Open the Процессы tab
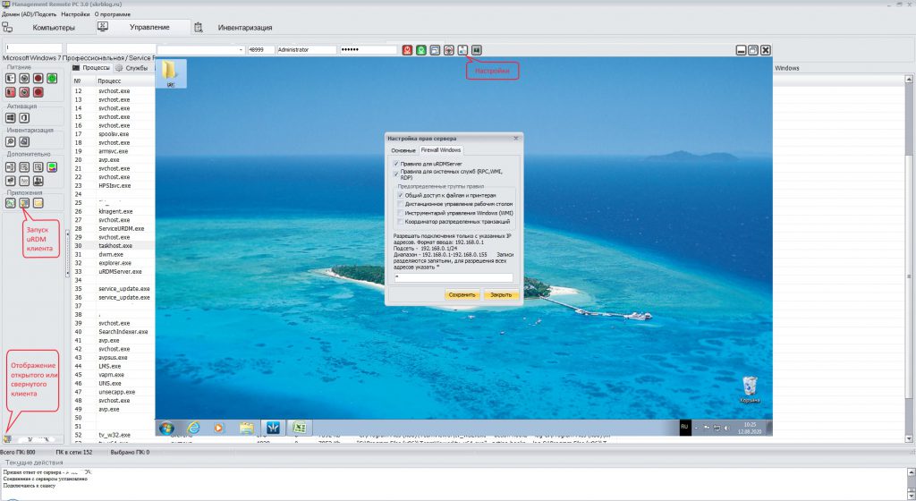 click(x=91, y=68)
